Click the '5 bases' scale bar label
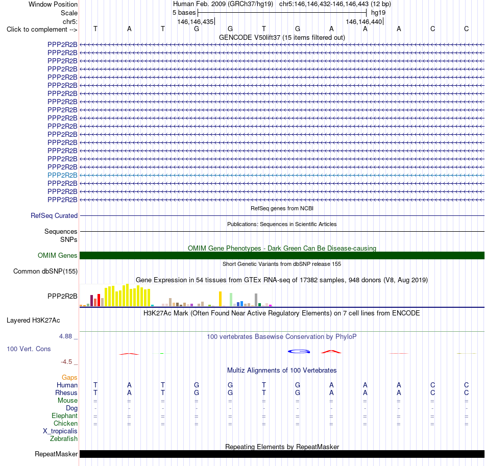Image resolution: width=485 pixels, height=466 pixels. pyautogui.click(x=184, y=13)
